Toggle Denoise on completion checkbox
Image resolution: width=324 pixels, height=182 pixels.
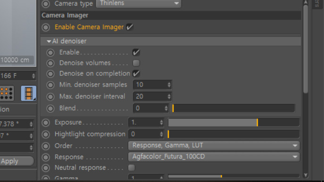(136, 73)
